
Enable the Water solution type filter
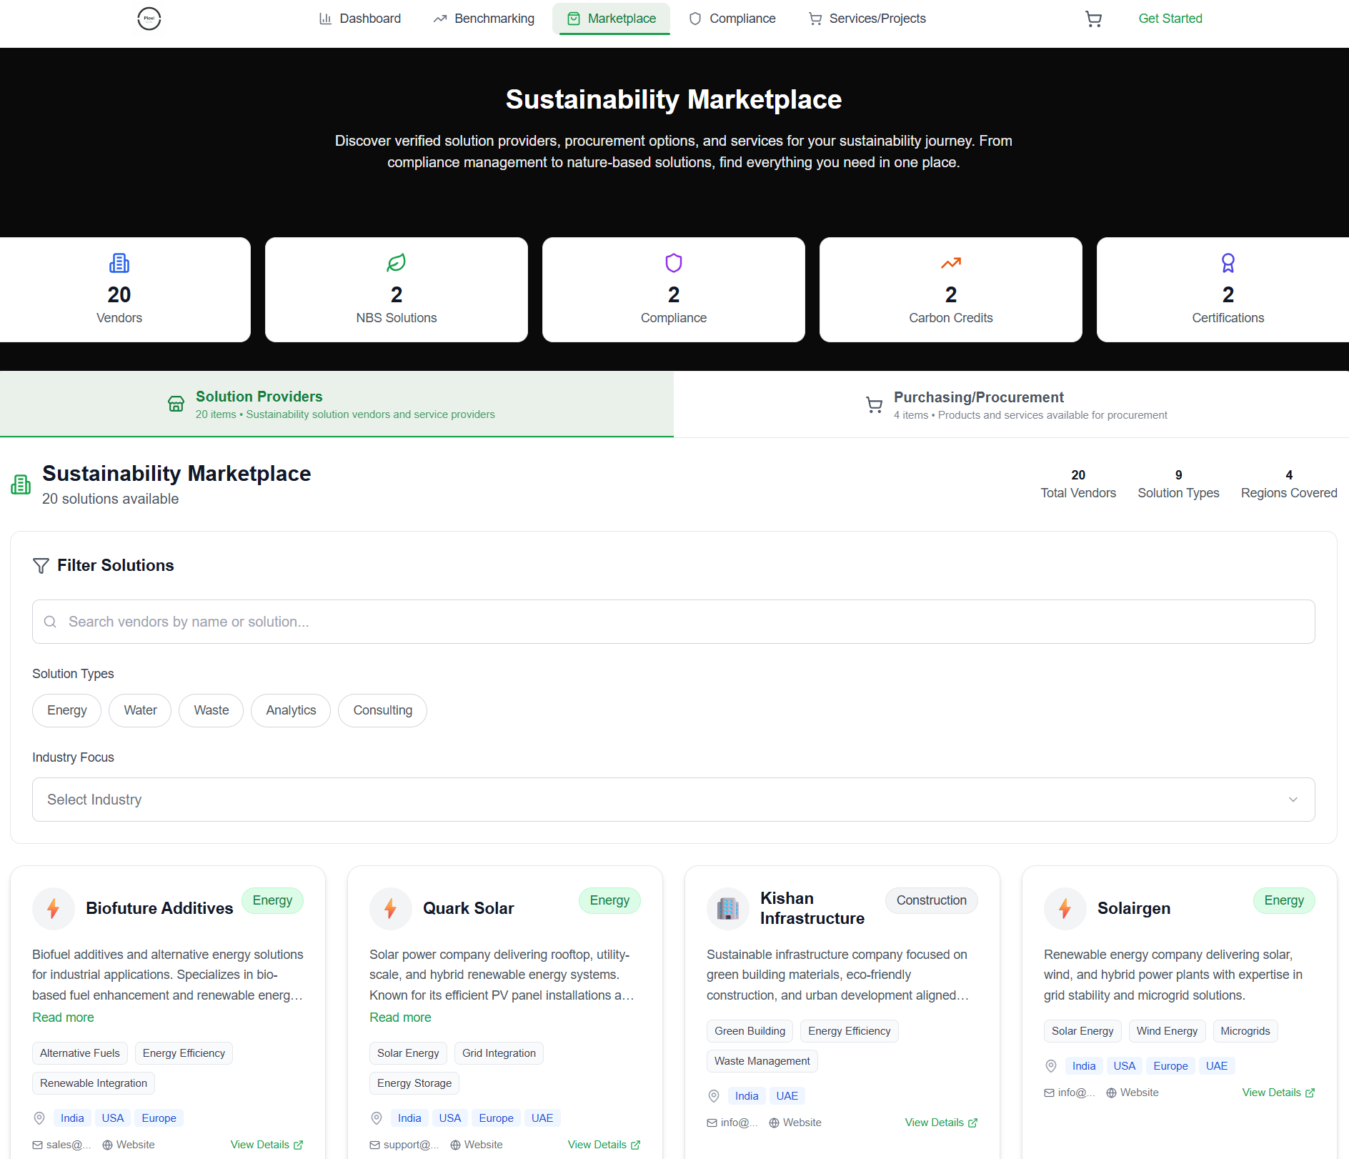[x=140, y=710]
